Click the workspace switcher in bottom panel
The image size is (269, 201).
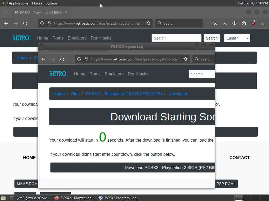tap(239, 198)
